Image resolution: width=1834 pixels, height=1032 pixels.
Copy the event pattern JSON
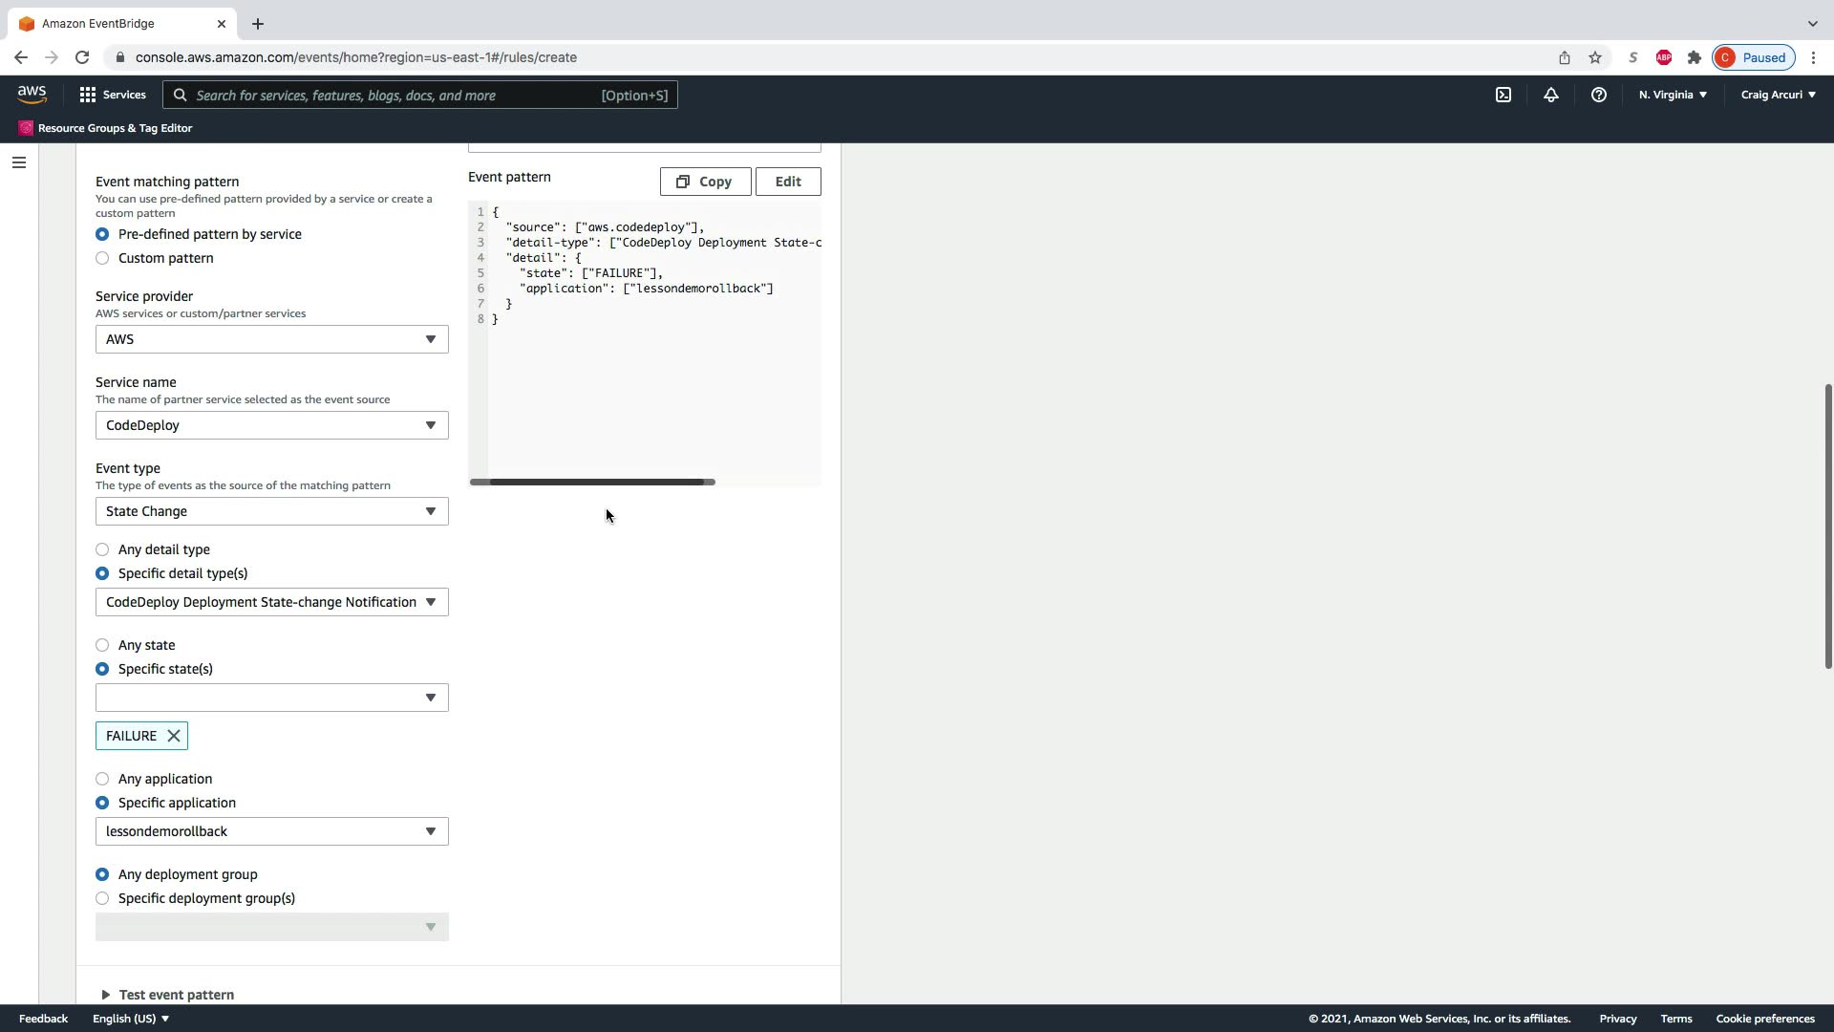[x=705, y=182]
